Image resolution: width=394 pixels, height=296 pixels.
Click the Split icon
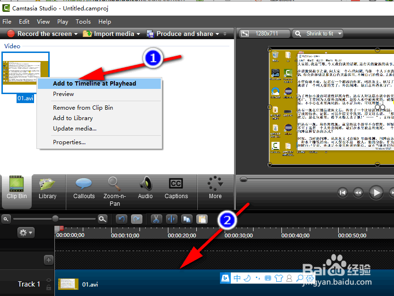point(172,219)
